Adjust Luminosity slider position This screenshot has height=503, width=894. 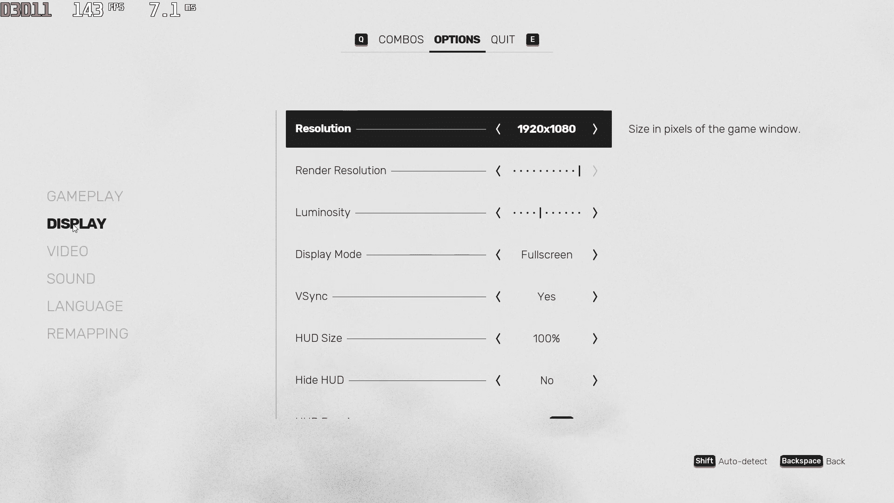tap(539, 212)
